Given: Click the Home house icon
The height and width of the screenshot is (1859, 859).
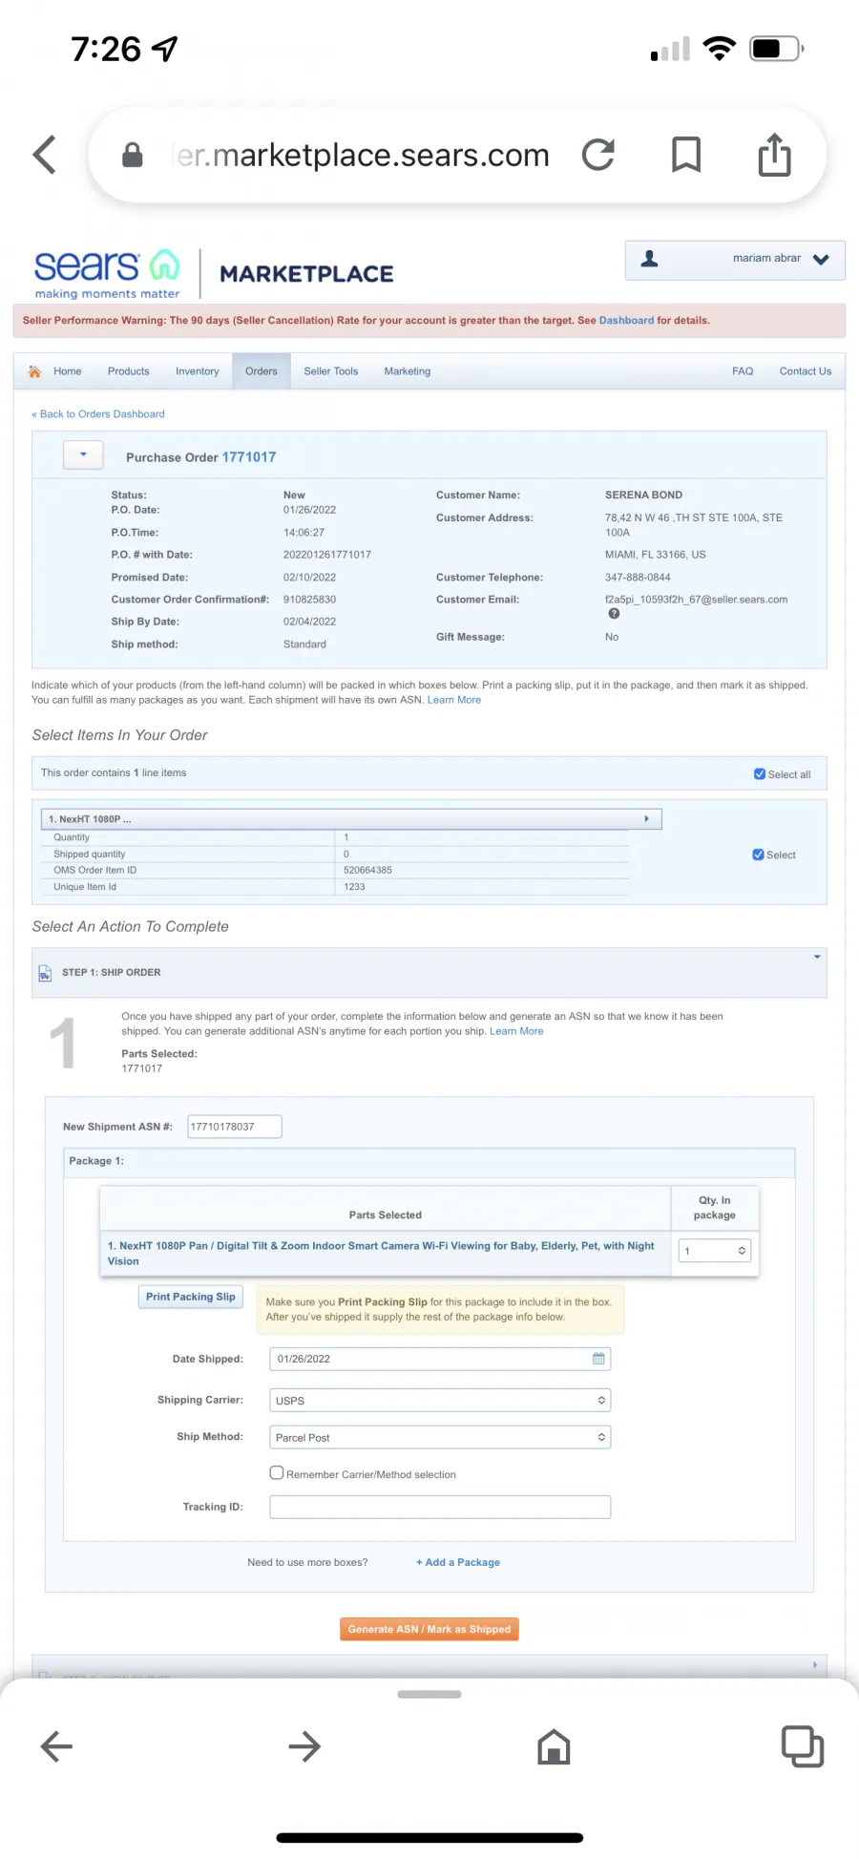Looking at the screenshot, I should 34,371.
